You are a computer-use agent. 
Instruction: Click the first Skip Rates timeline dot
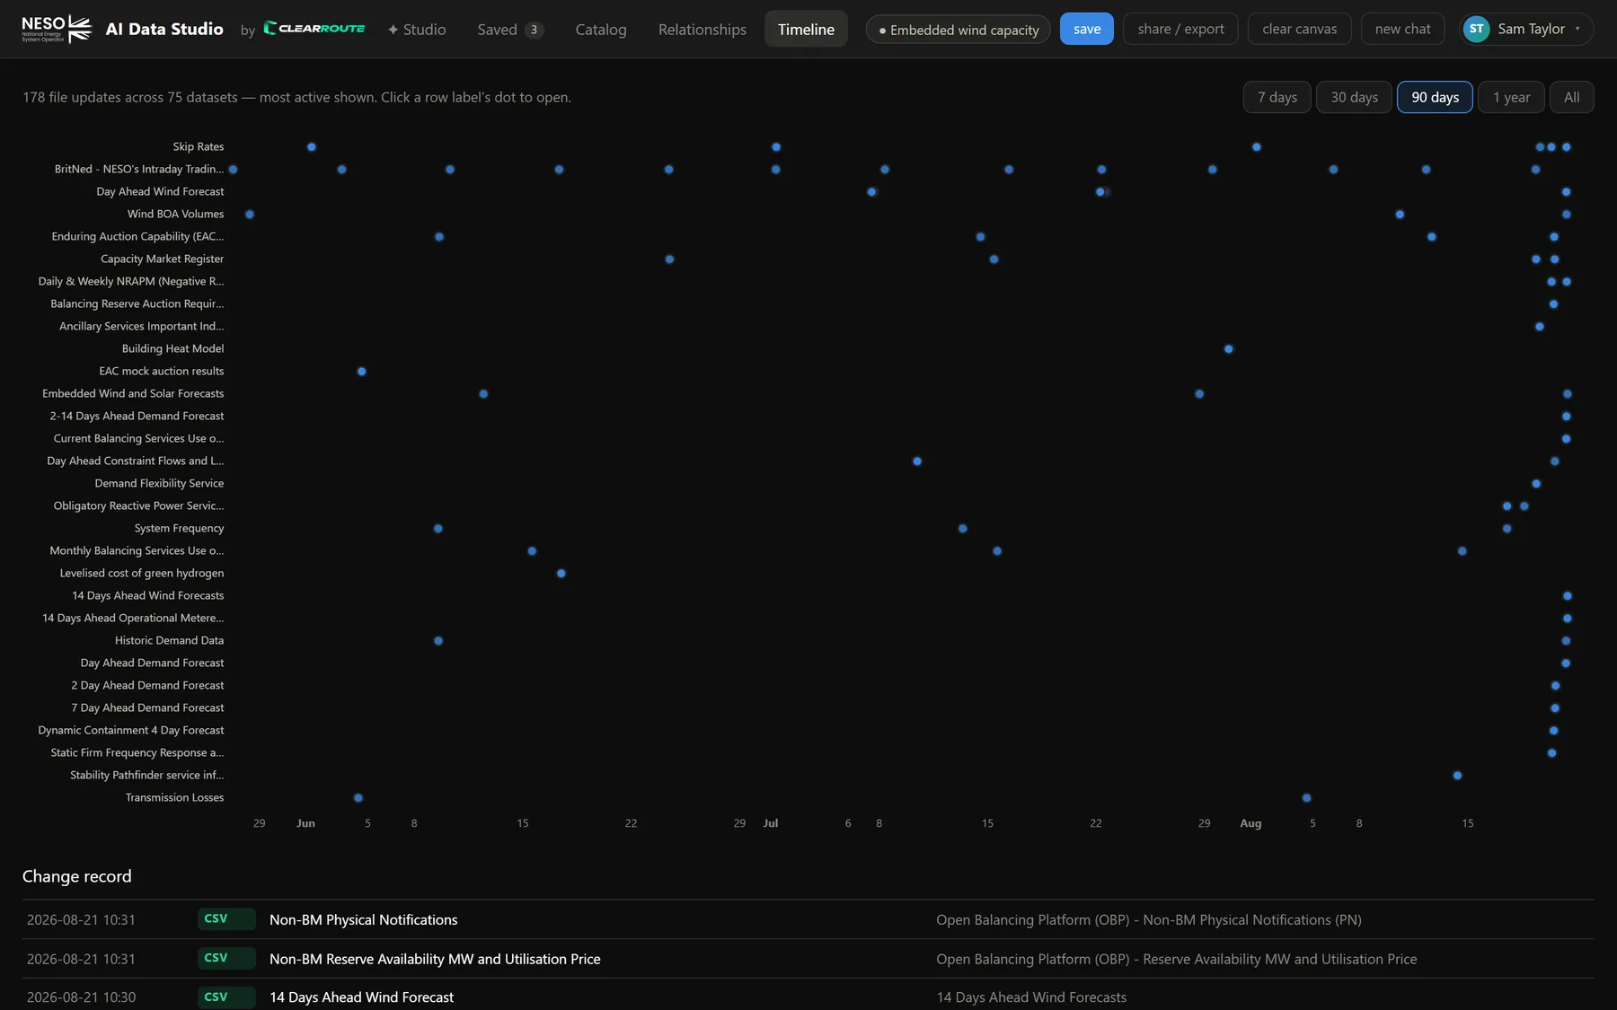(312, 147)
